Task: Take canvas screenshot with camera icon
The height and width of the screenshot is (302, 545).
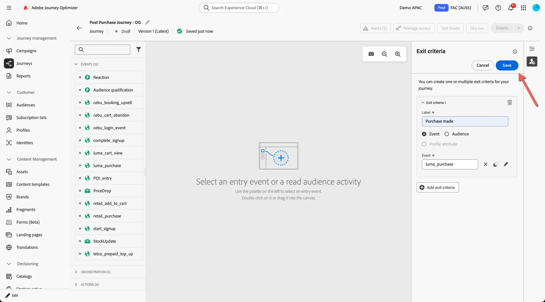Action: [371, 54]
